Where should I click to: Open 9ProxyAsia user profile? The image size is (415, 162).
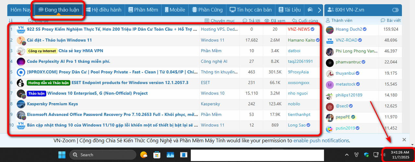coord(298,72)
